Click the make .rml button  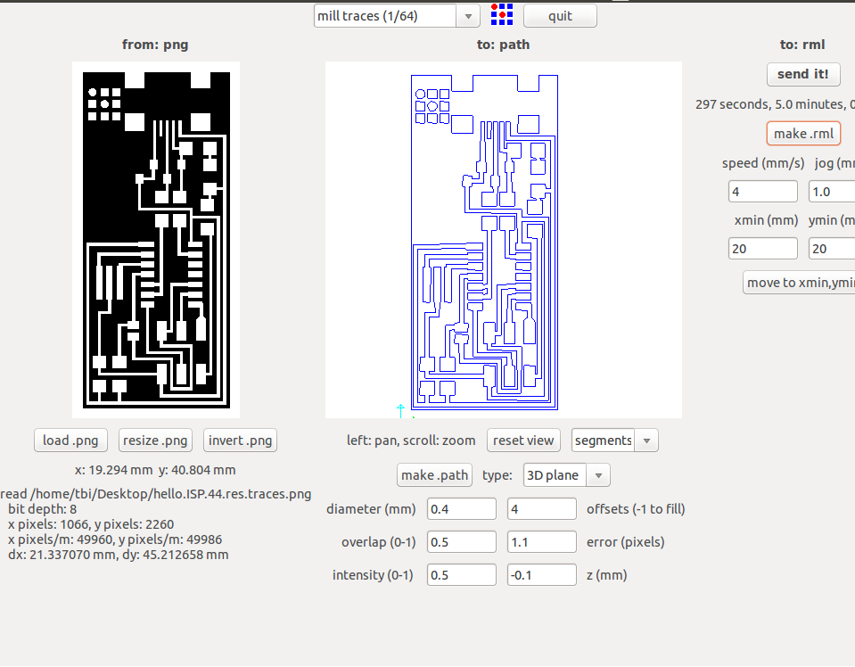pos(804,134)
